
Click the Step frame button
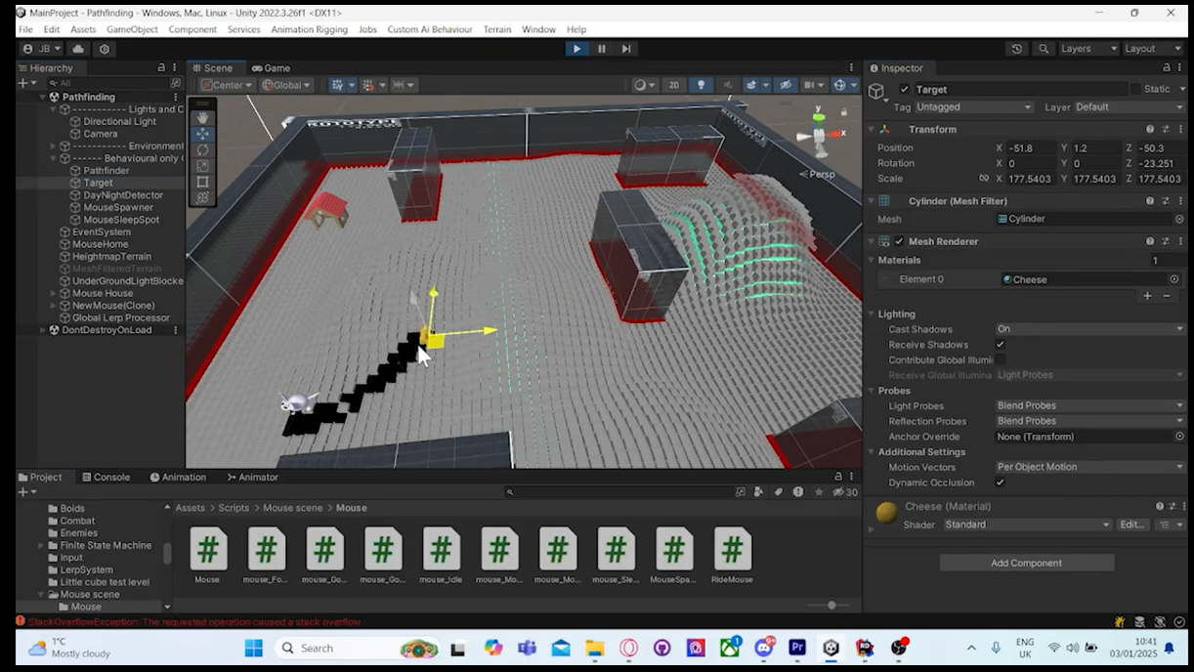coord(626,49)
